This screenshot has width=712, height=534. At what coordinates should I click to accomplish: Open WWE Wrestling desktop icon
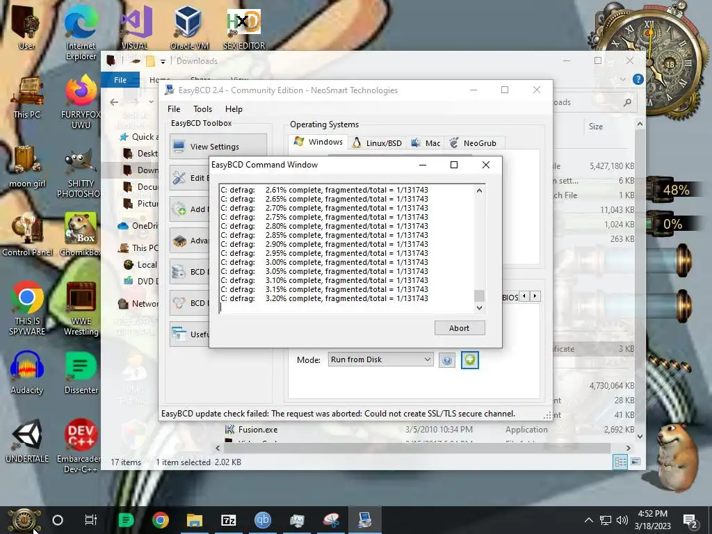pos(81,309)
